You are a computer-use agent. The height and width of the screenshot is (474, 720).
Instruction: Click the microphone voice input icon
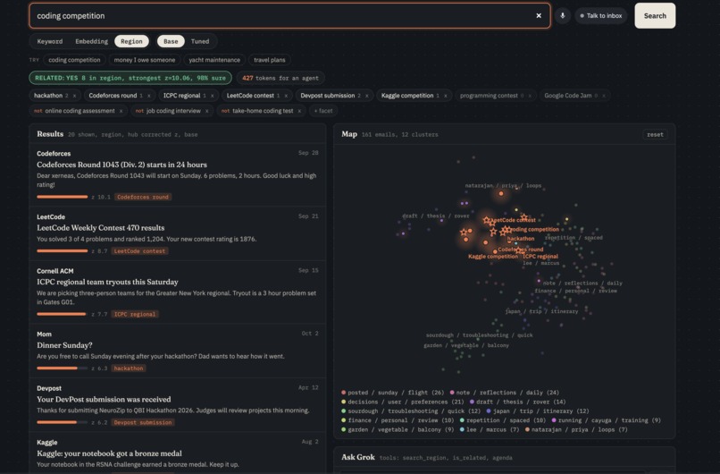[x=563, y=15]
